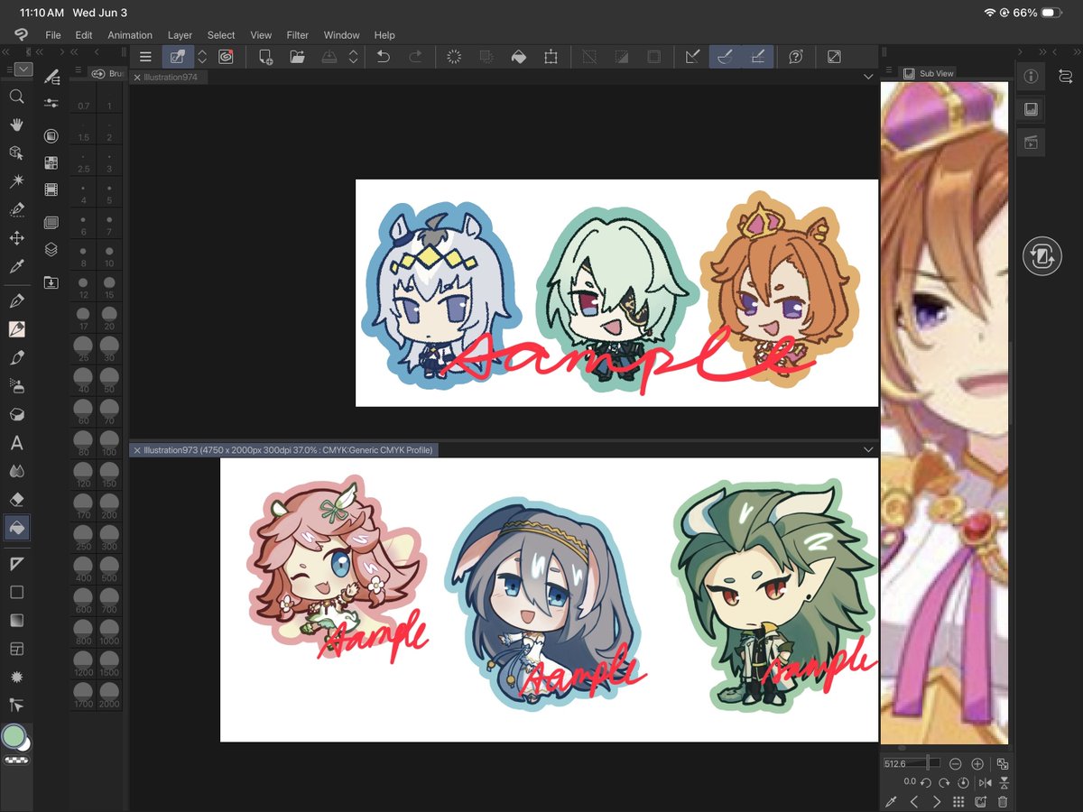Open the Sub Tool palette icon
The height and width of the screenshot is (812, 1083).
click(51, 76)
